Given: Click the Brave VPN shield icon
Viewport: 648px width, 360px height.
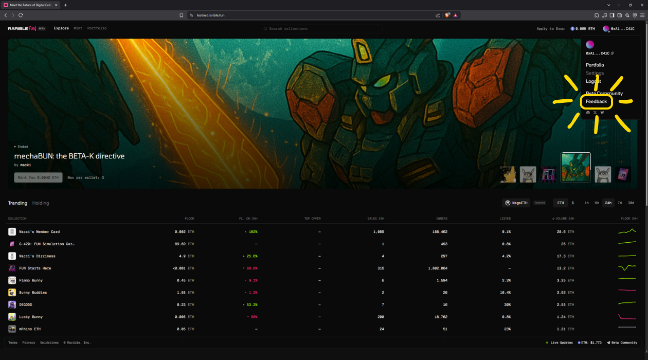Looking at the screenshot, I should pos(635,15).
